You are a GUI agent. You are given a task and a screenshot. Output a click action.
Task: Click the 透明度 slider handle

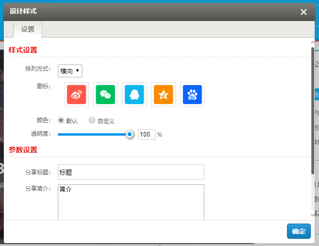point(130,134)
